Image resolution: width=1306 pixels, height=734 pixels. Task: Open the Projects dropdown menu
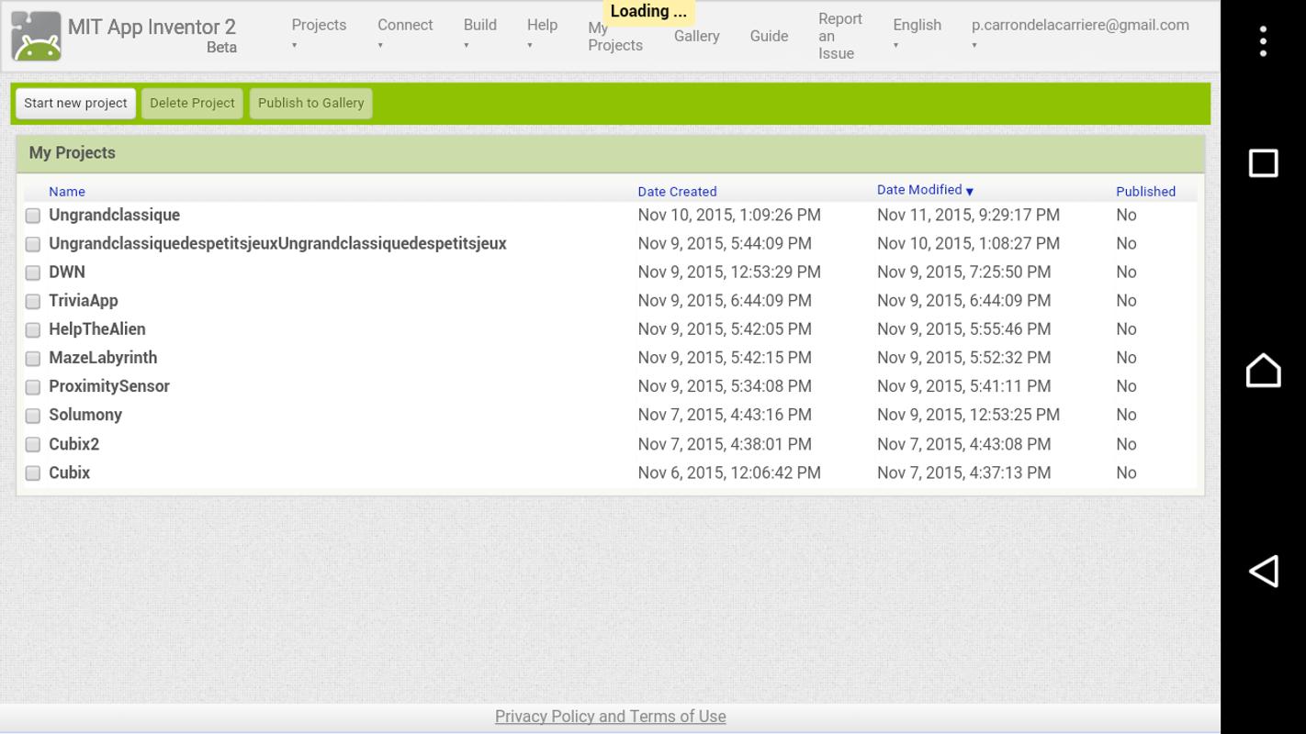click(x=319, y=32)
